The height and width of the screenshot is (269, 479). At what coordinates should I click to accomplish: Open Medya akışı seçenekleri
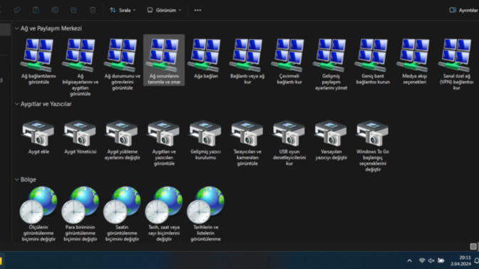[x=414, y=61]
